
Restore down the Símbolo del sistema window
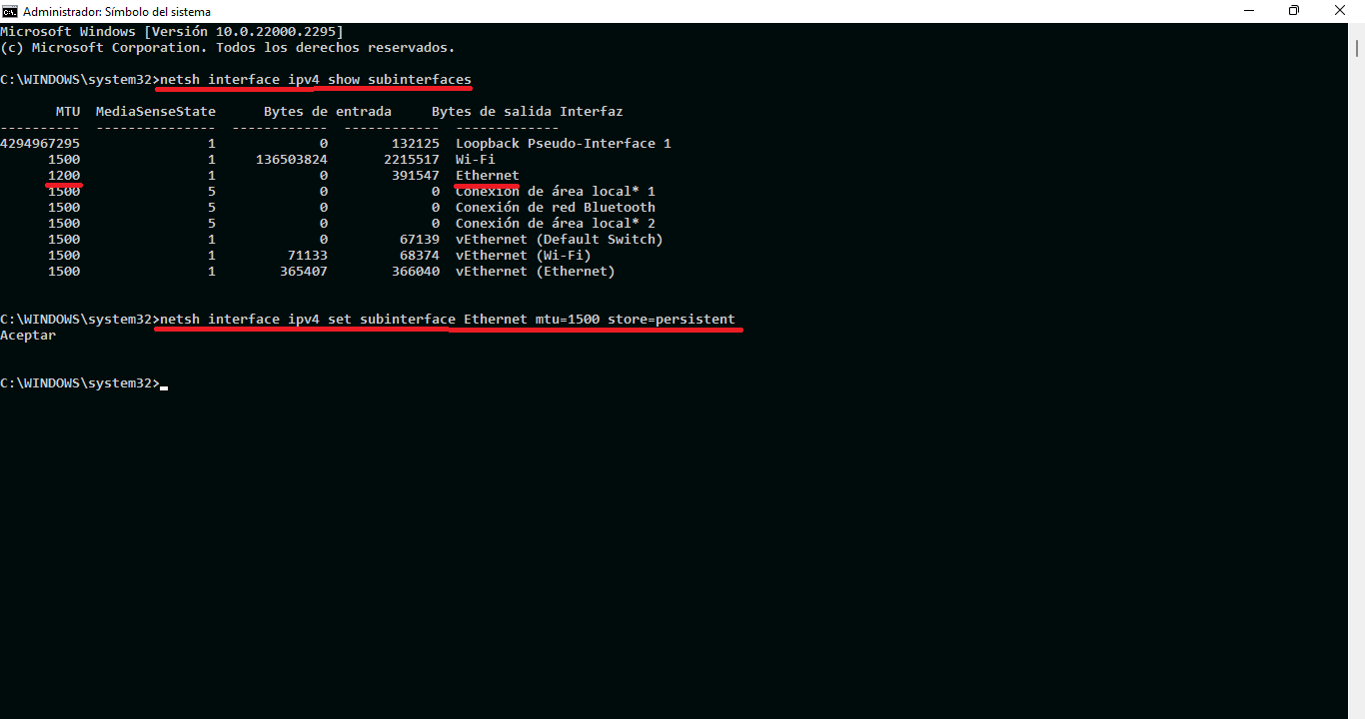coord(1294,11)
